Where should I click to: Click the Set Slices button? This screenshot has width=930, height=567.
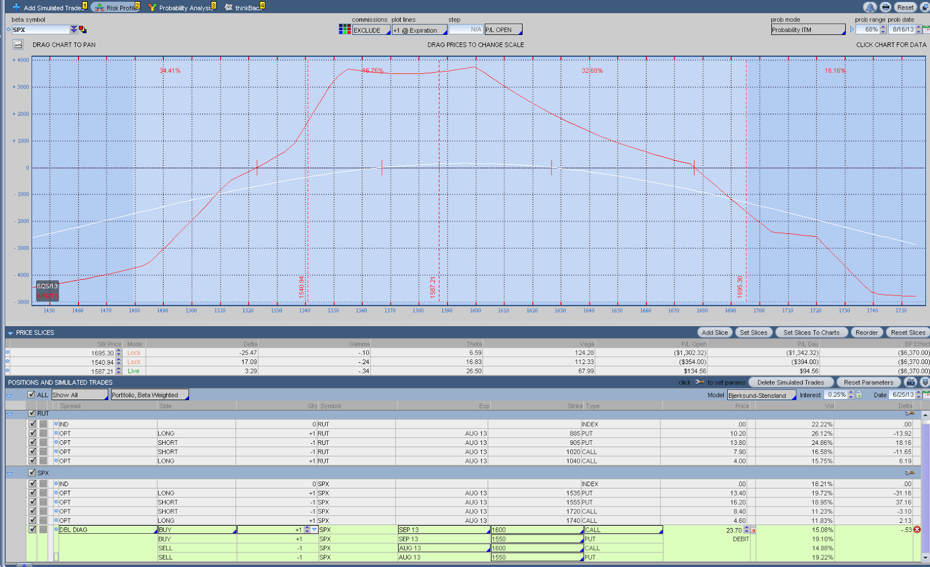pos(753,333)
